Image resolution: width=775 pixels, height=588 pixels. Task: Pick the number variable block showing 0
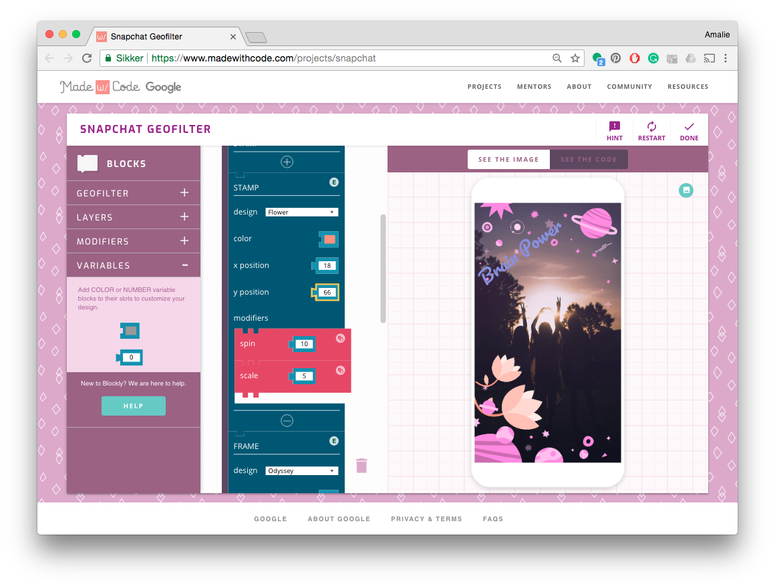(x=130, y=357)
